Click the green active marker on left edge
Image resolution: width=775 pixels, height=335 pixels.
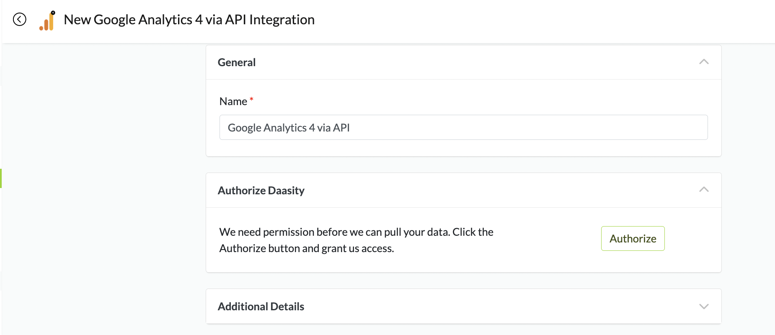click(x=1, y=178)
